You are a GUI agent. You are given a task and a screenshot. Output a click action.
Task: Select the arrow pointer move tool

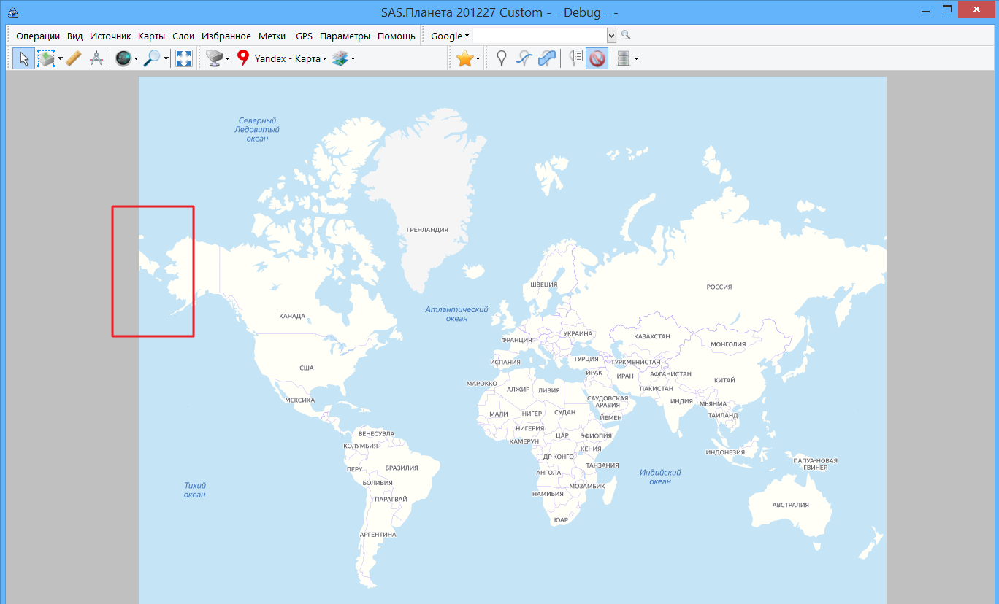23,59
